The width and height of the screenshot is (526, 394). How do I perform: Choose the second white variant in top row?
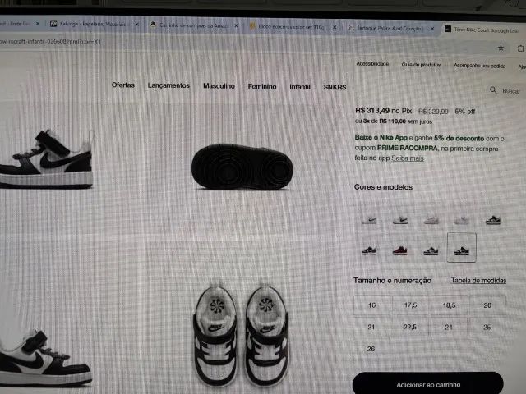tap(400, 220)
